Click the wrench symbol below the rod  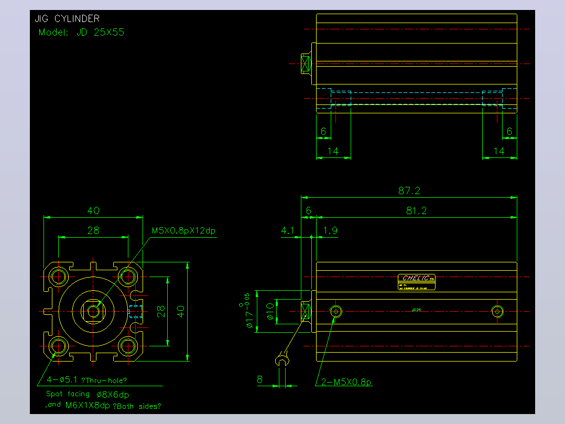point(282,359)
